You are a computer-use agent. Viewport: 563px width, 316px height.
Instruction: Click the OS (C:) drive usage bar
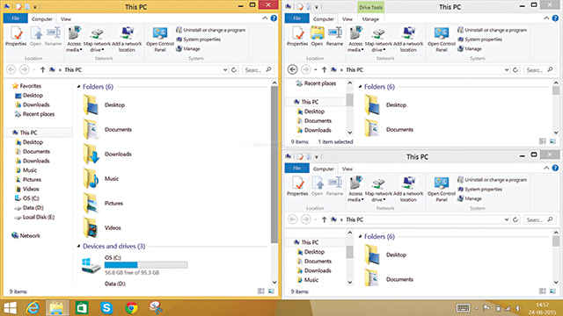tap(146, 265)
